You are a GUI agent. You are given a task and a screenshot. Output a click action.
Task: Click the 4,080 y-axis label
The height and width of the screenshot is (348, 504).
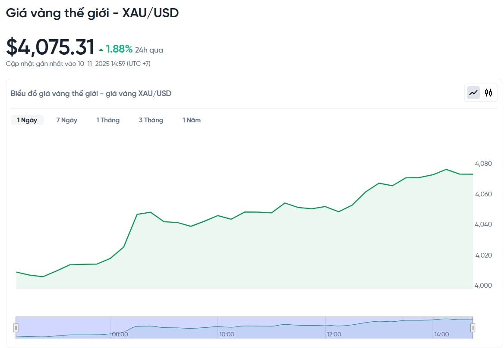click(483, 164)
